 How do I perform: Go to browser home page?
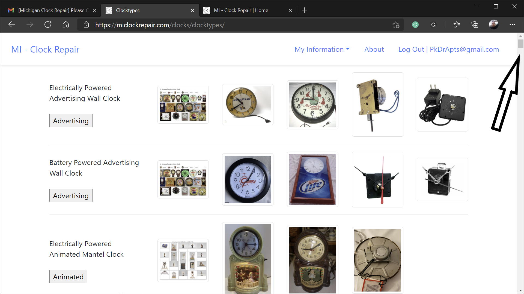point(66,25)
